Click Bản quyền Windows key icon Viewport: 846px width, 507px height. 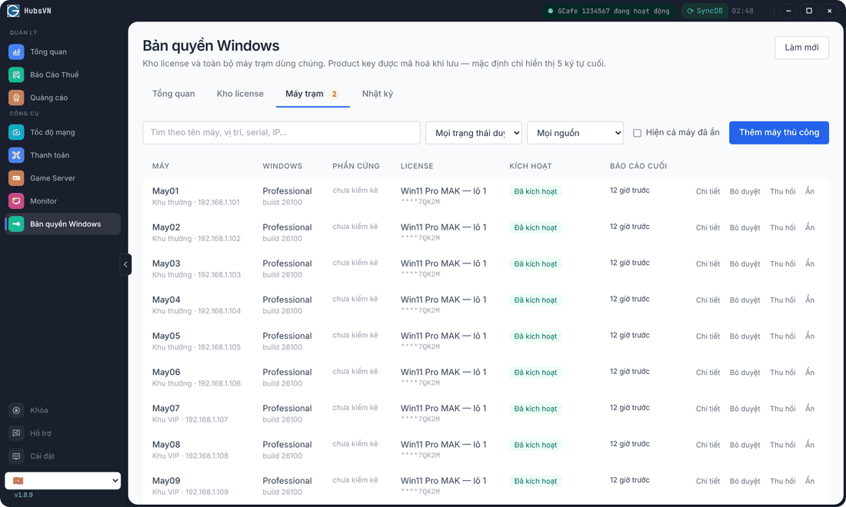[x=16, y=224]
